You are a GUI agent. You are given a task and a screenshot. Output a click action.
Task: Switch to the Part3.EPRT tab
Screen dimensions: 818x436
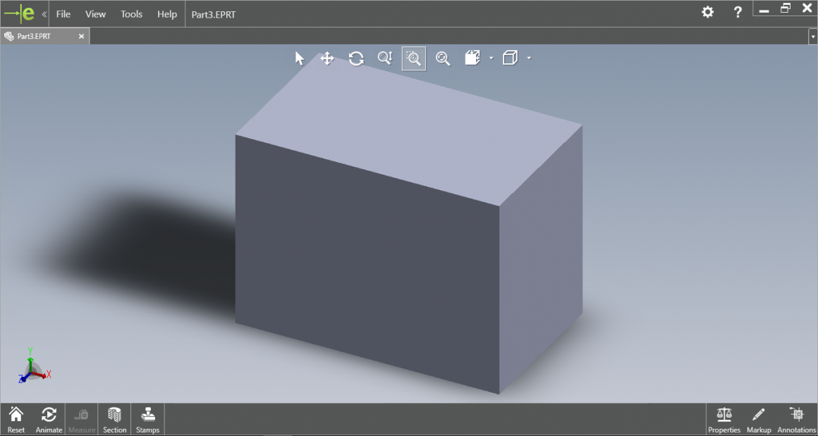point(42,35)
